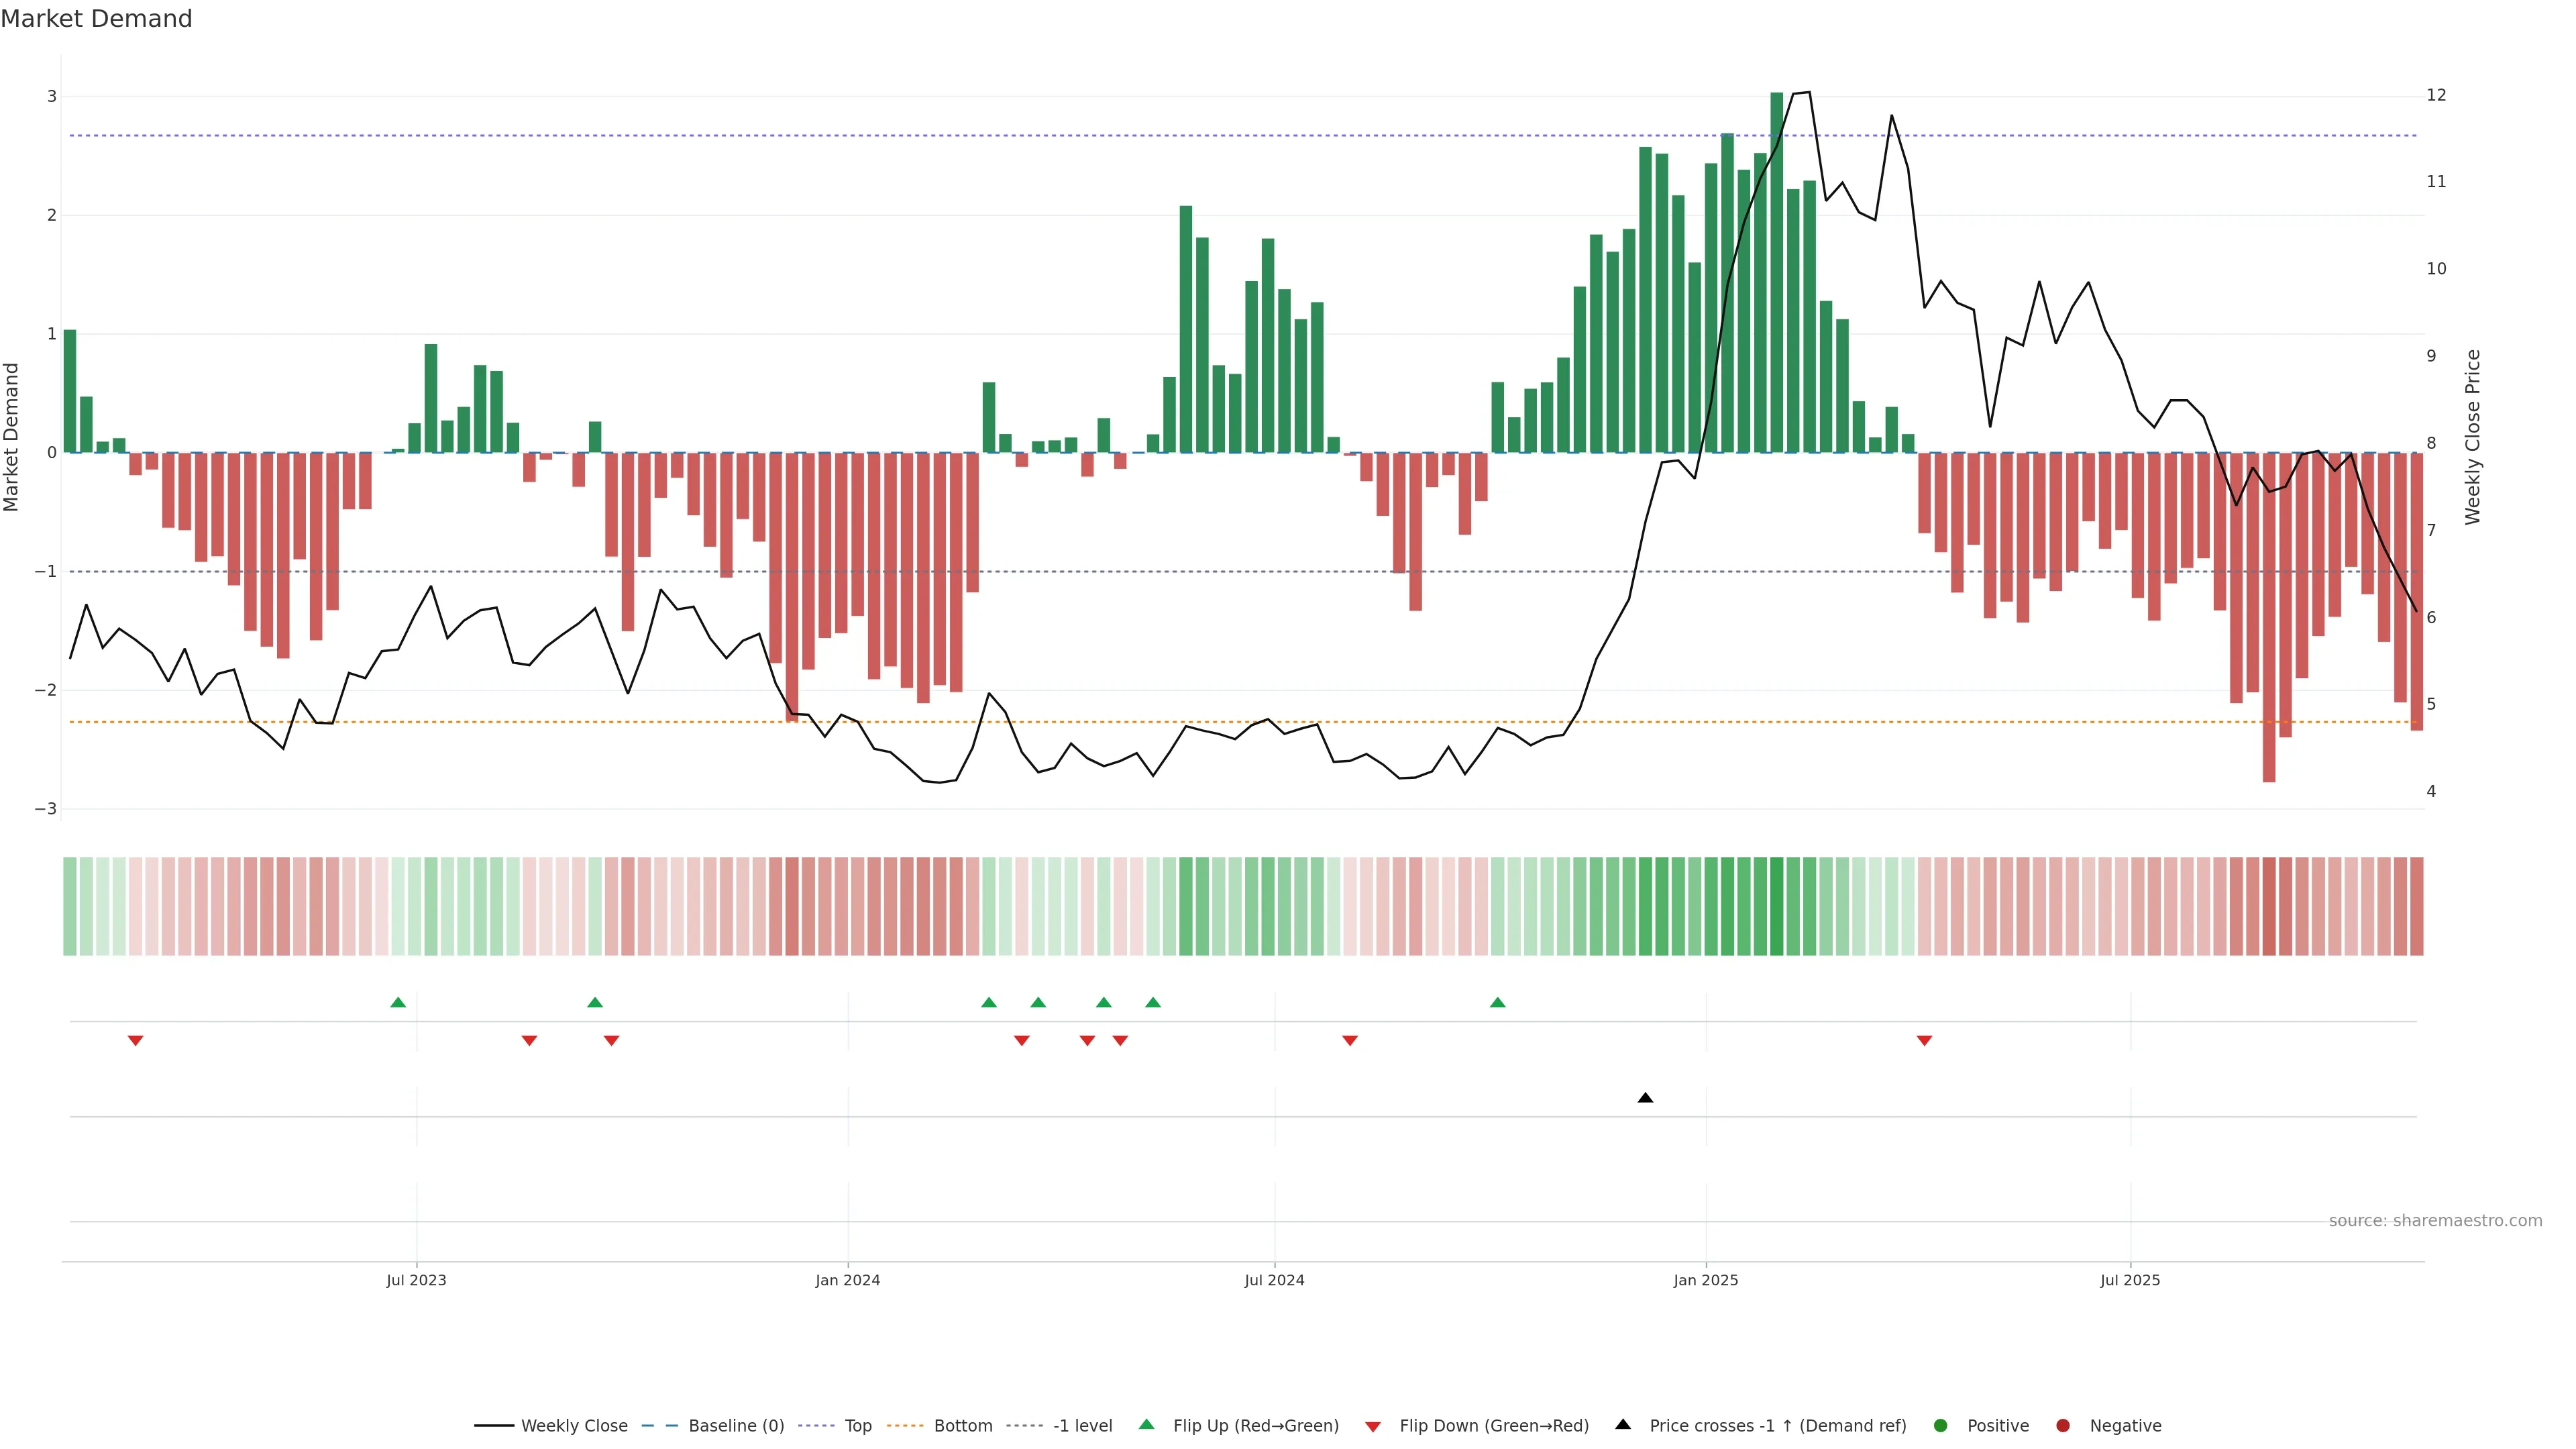The width and height of the screenshot is (2576, 1449).
Task: Toggle the Top legend entry
Action: tap(857, 1426)
